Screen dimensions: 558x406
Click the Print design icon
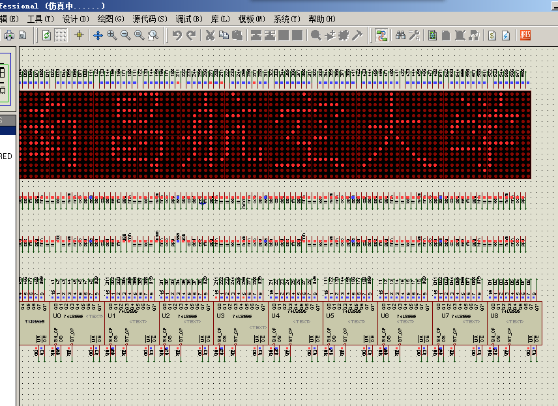pyautogui.click(x=9, y=35)
